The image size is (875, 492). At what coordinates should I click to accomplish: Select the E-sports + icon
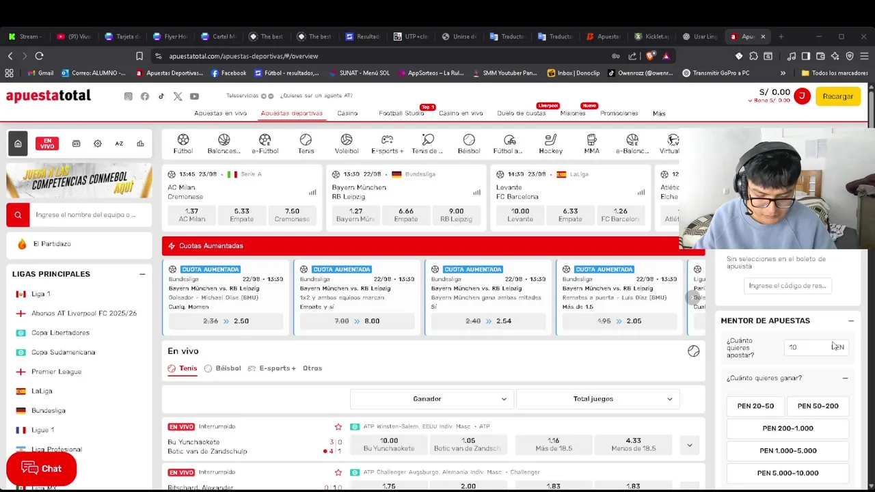tap(387, 143)
